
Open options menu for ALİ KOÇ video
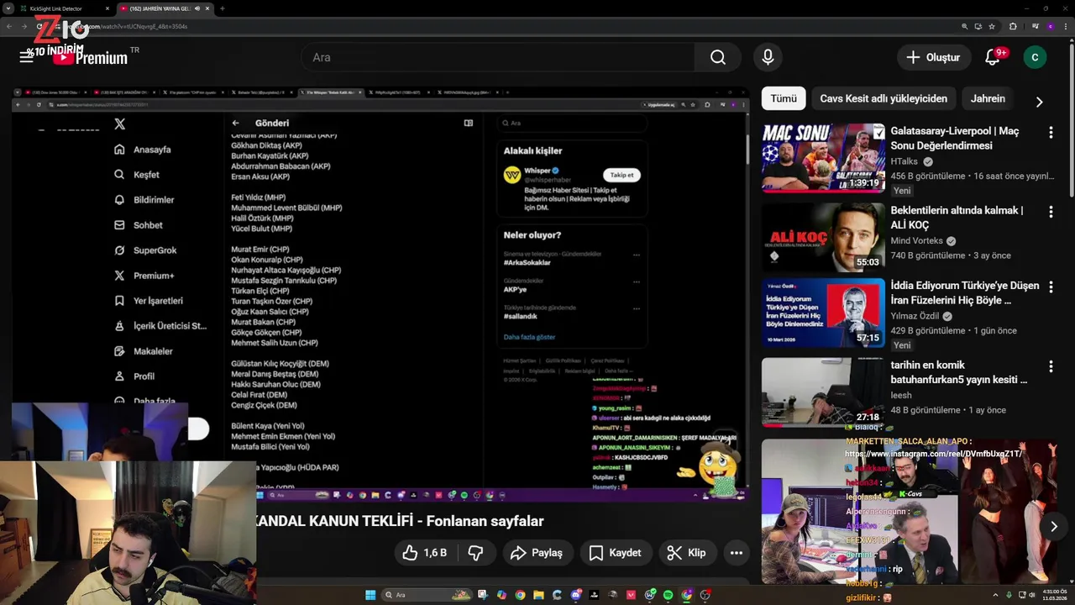(x=1051, y=212)
